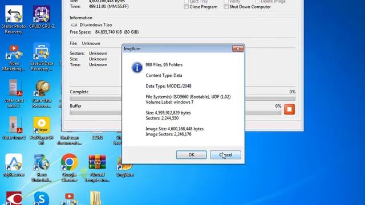Click the 'File: Unknown' label

pyautogui.click(x=85, y=43)
